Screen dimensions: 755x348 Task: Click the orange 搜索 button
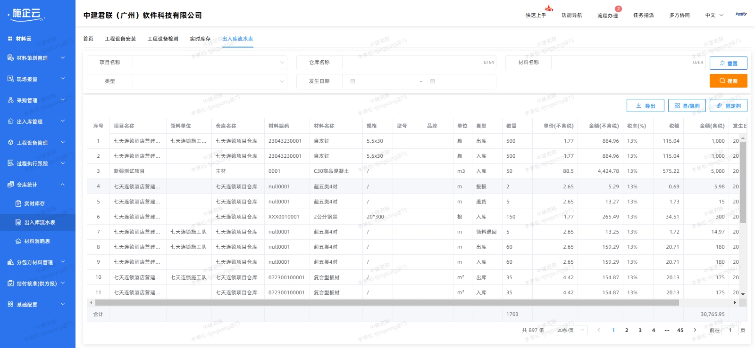tap(728, 81)
